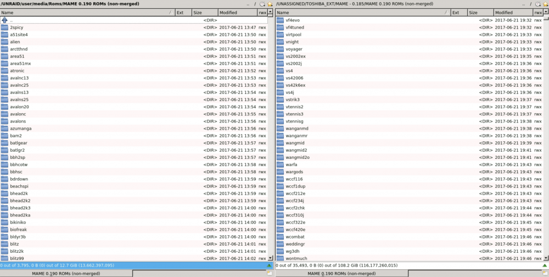
Task: Click folder icon next to beachspi
Action: pos(4,186)
